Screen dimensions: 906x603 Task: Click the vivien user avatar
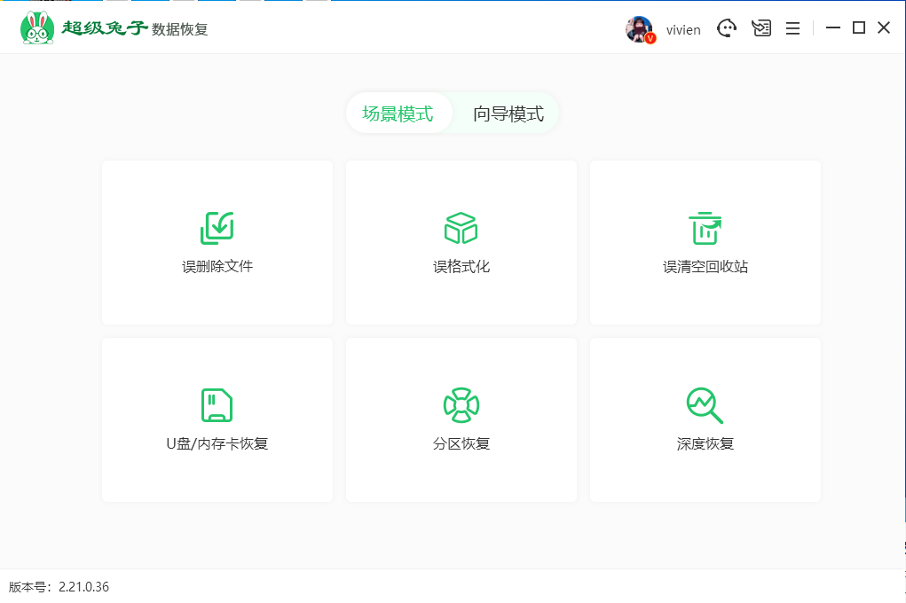pos(640,29)
